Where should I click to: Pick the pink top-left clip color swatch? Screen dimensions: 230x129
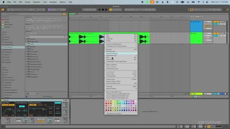click(x=106, y=101)
